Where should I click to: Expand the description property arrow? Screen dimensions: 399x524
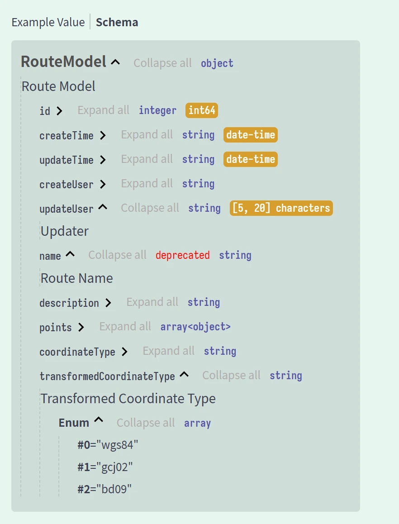pos(108,303)
